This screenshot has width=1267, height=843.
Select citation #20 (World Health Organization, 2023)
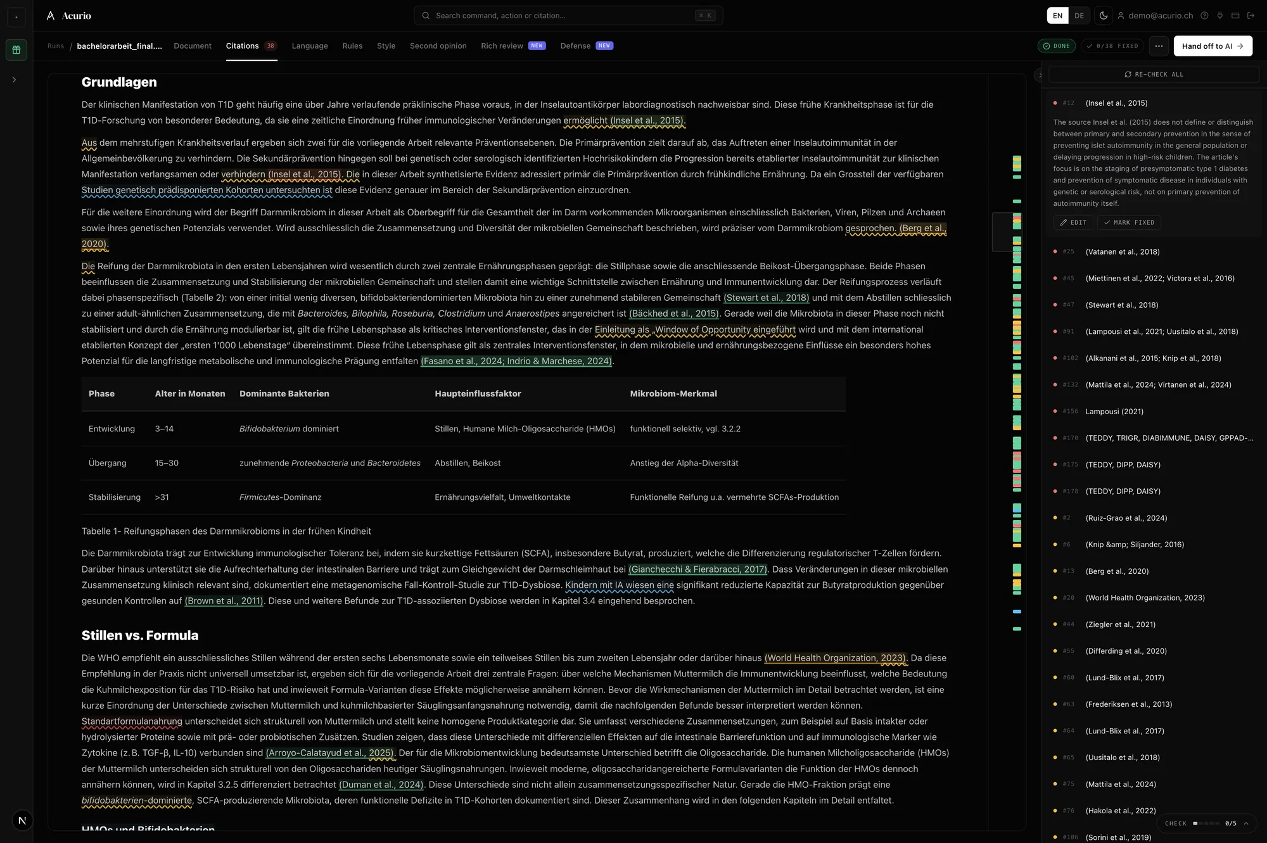[x=1152, y=598]
